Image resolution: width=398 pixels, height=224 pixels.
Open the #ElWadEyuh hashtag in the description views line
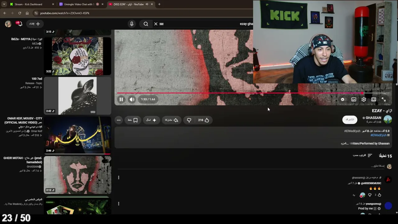[352, 131]
